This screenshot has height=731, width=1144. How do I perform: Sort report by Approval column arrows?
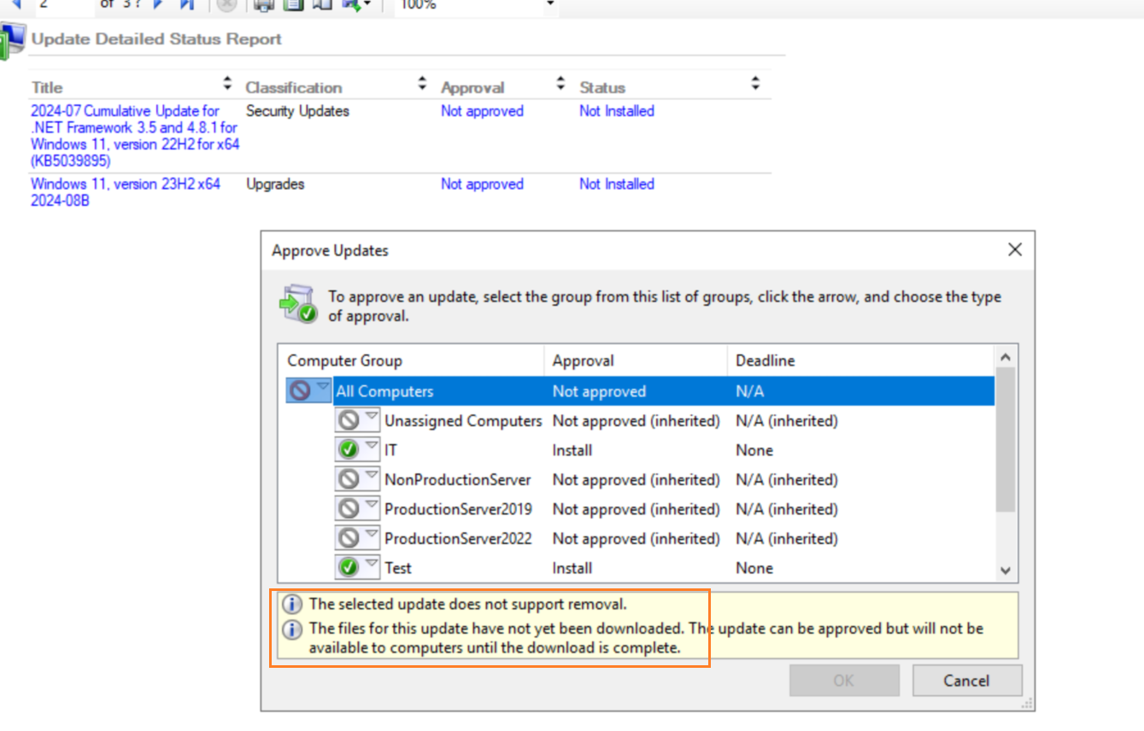560,84
